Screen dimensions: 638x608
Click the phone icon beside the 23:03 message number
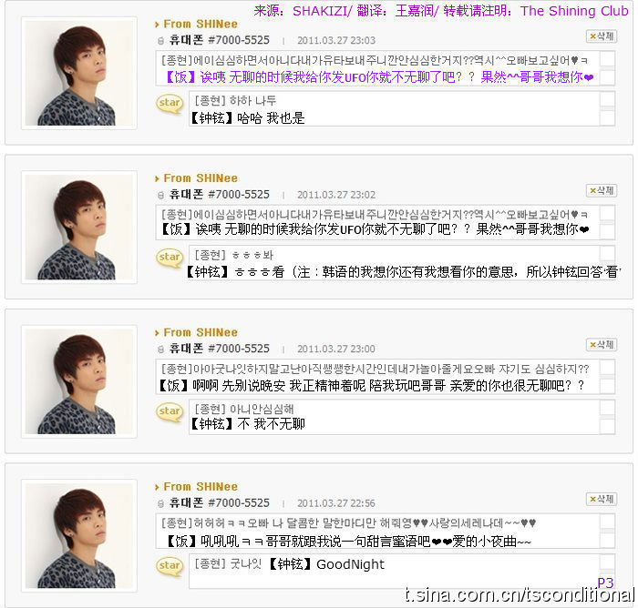160,41
